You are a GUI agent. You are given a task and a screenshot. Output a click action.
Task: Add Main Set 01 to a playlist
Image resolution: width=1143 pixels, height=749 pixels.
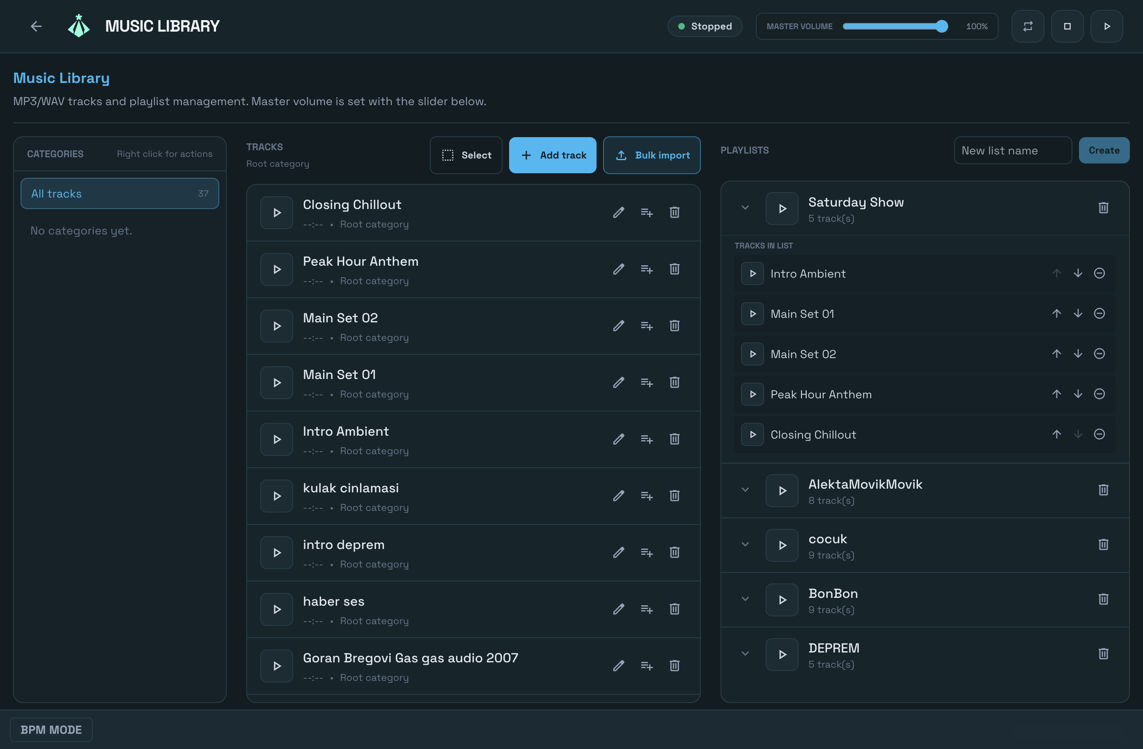[x=646, y=382]
